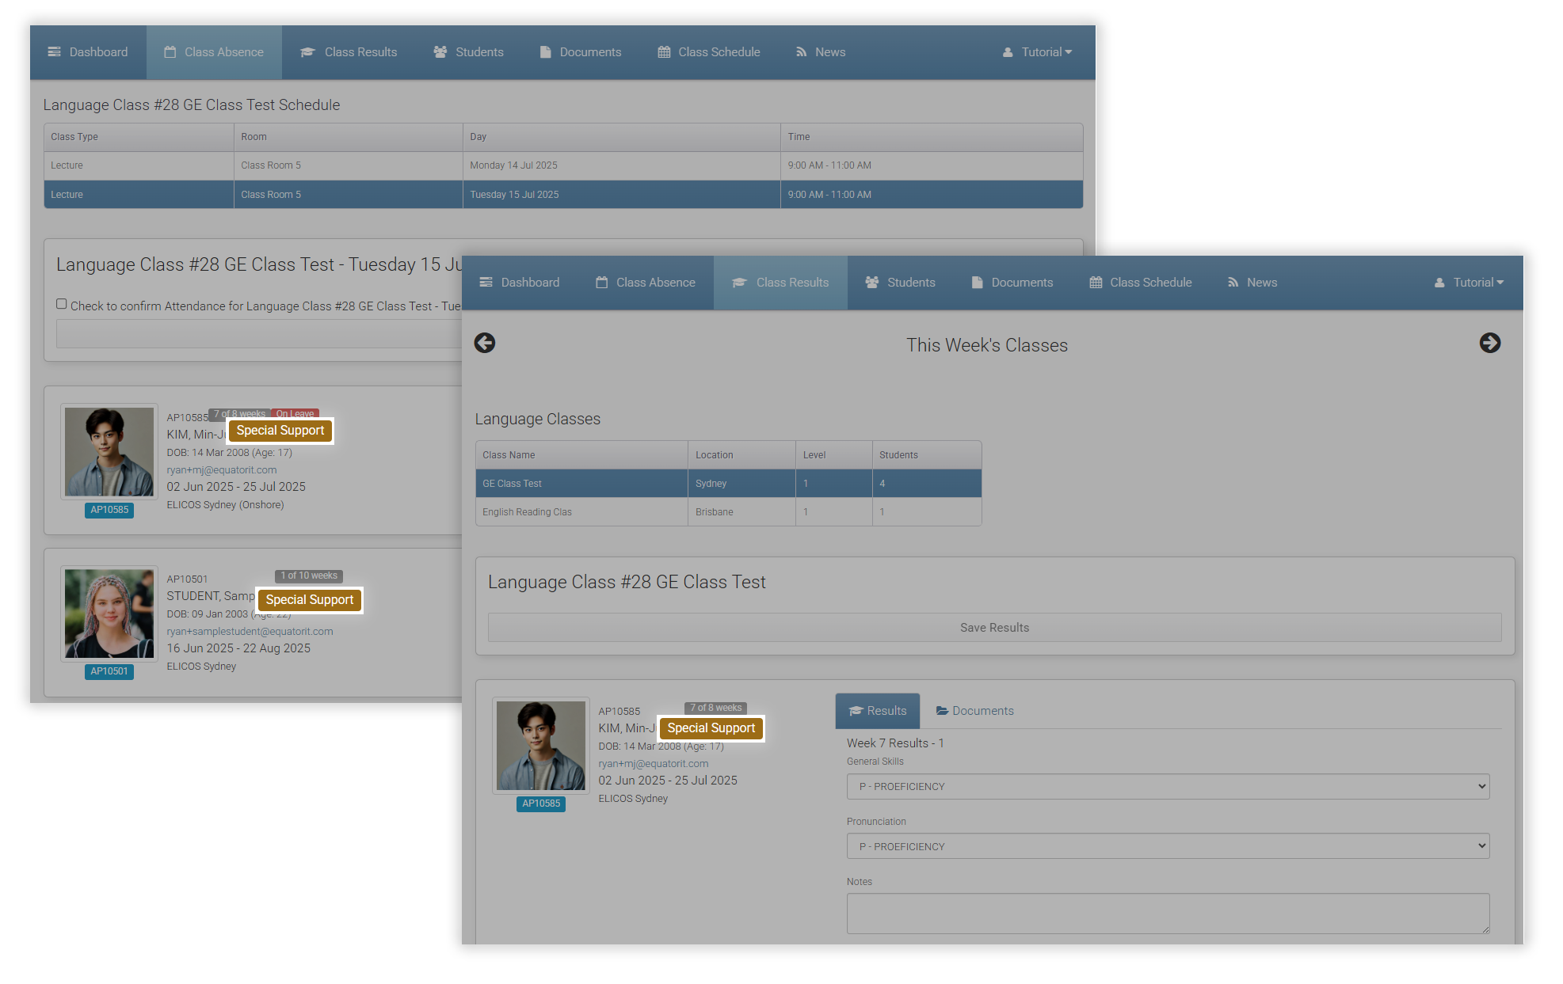The width and height of the screenshot is (1563, 984).
Task: Click Documents file icon in back navbar
Action: click(545, 52)
